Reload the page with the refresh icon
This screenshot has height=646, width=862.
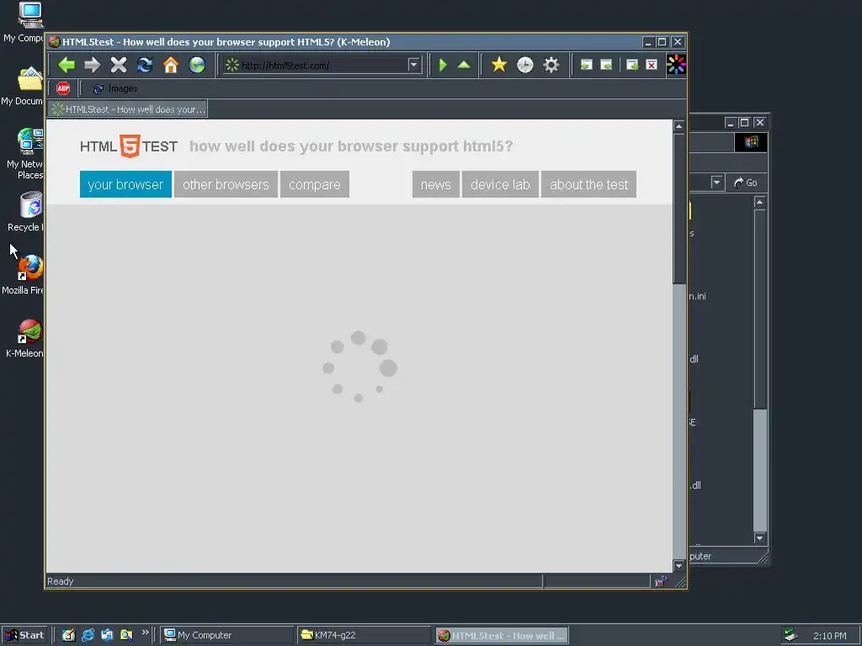145,65
